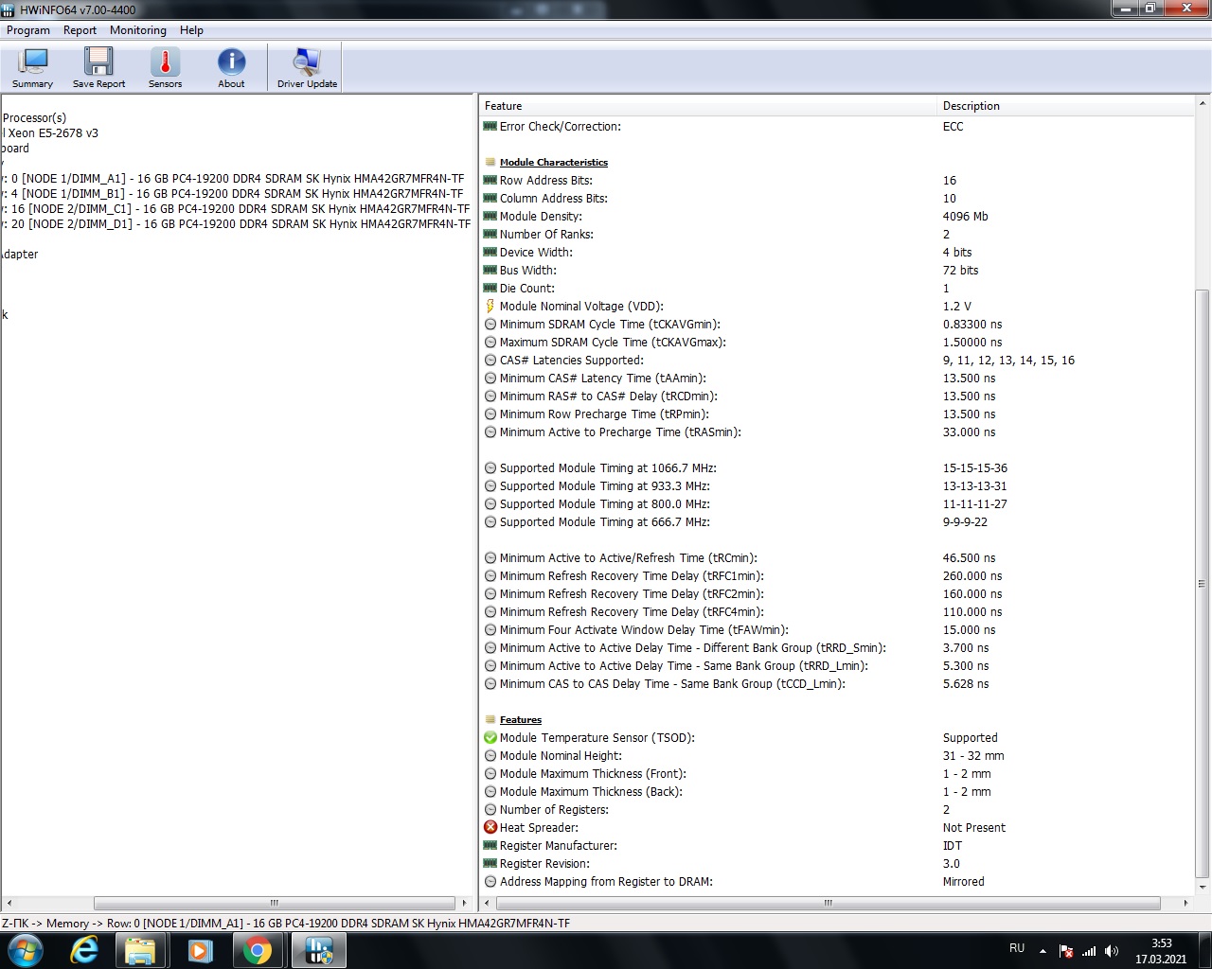Select the Number of Registers row

pyautogui.click(x=837, y=810)
